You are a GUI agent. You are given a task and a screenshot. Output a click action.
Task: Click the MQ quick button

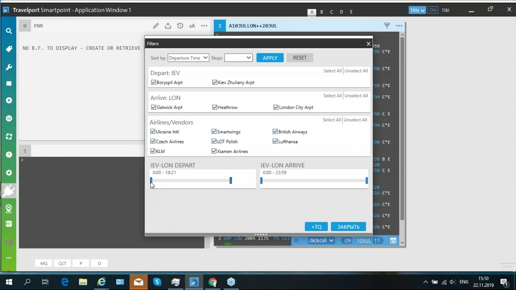pyautogui.click(x=44, y=263)
